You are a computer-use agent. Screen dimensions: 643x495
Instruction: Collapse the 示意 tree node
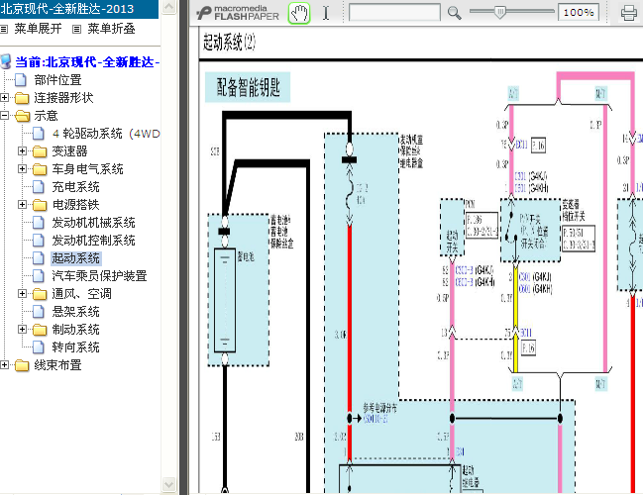[x=5, y=116]
